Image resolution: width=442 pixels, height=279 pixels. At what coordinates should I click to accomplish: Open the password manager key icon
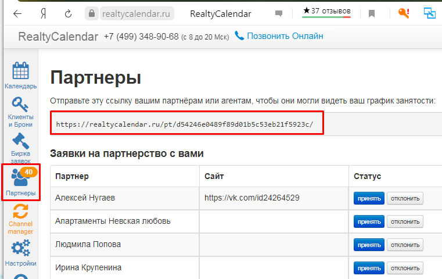(x=404, y=13)
